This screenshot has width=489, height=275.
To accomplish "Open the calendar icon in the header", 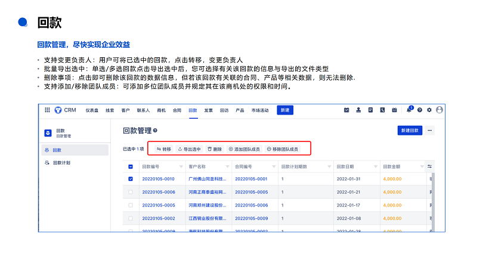I will (395, 110).
